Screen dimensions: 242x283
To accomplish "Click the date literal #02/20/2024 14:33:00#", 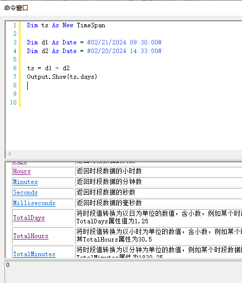I will 124,51.
